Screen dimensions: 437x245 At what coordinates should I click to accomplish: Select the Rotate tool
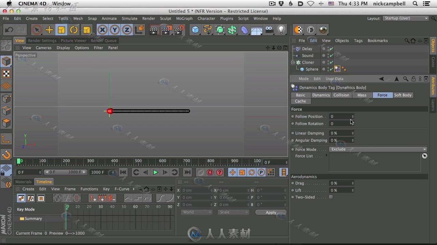pyautogui.click(x=74, y=30)
